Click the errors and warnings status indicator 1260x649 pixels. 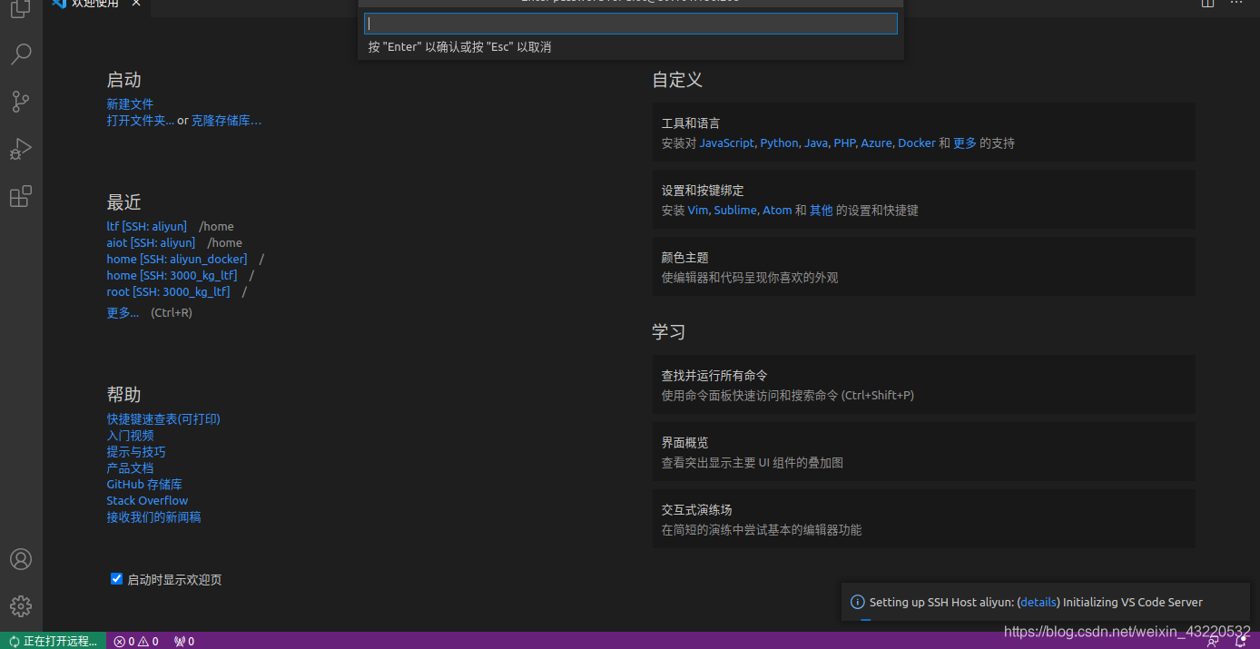136,641
